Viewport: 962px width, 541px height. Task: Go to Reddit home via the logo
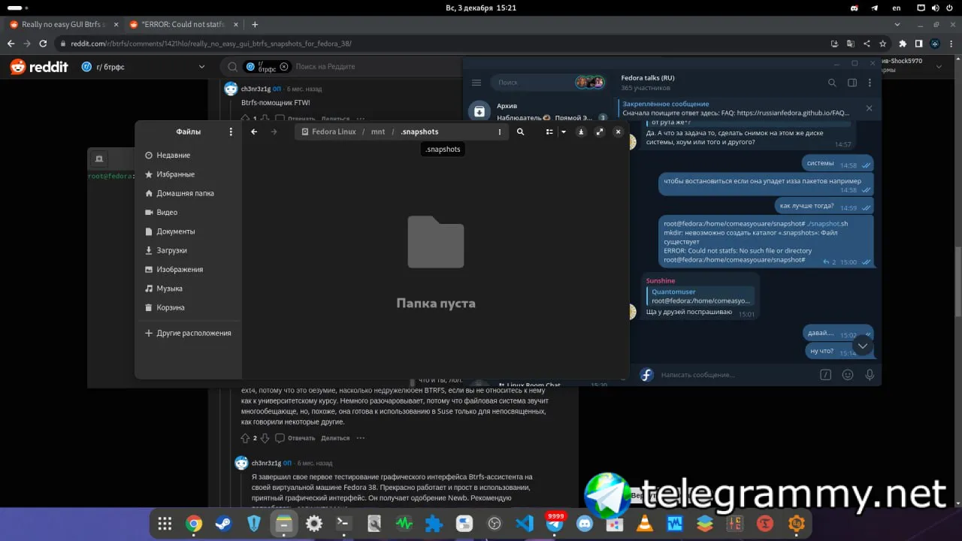click(x=39, y=67)
